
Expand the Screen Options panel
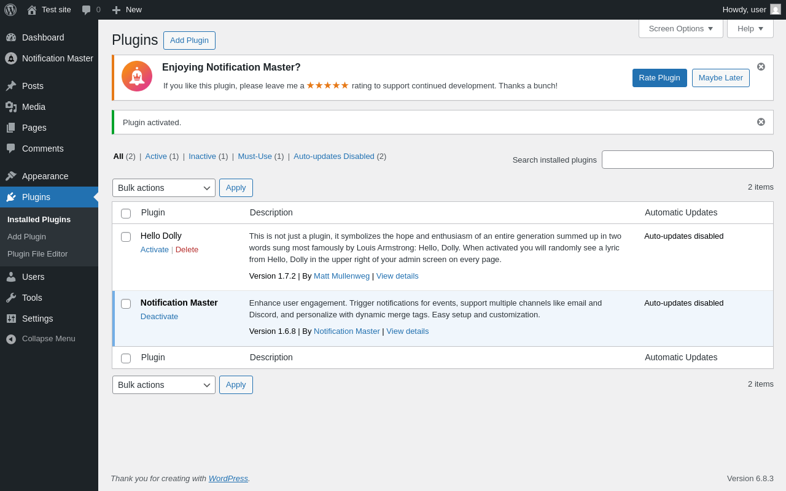pyautogui.click(x=680, y=28)
